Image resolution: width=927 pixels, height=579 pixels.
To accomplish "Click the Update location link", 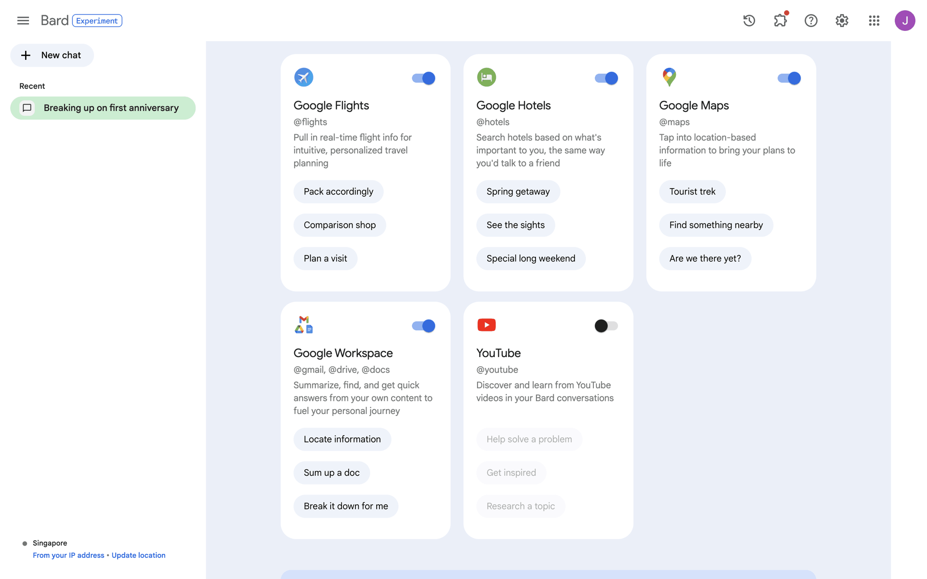I will (x=139, y=555).
